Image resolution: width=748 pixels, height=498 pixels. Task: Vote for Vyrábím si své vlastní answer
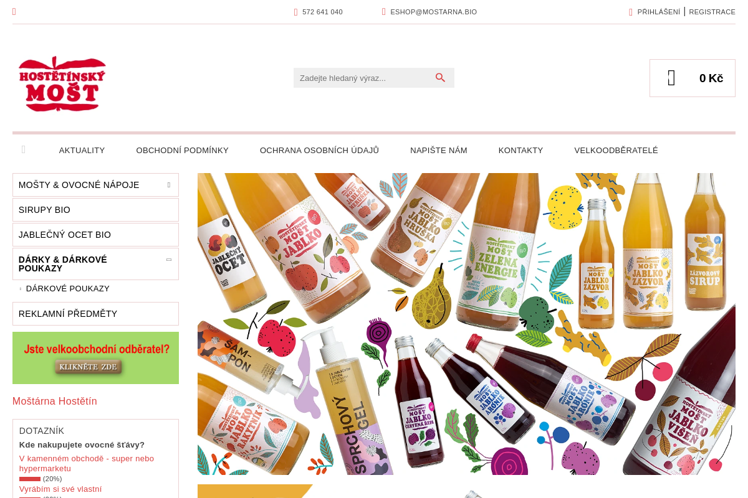60,489
